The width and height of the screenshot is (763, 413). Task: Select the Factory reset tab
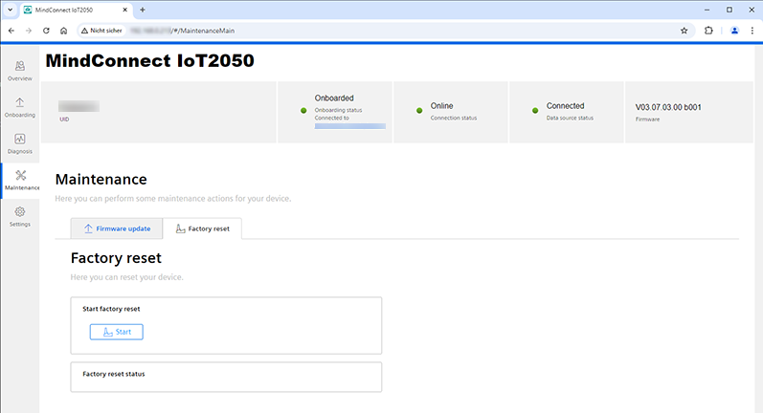point(202,228)
